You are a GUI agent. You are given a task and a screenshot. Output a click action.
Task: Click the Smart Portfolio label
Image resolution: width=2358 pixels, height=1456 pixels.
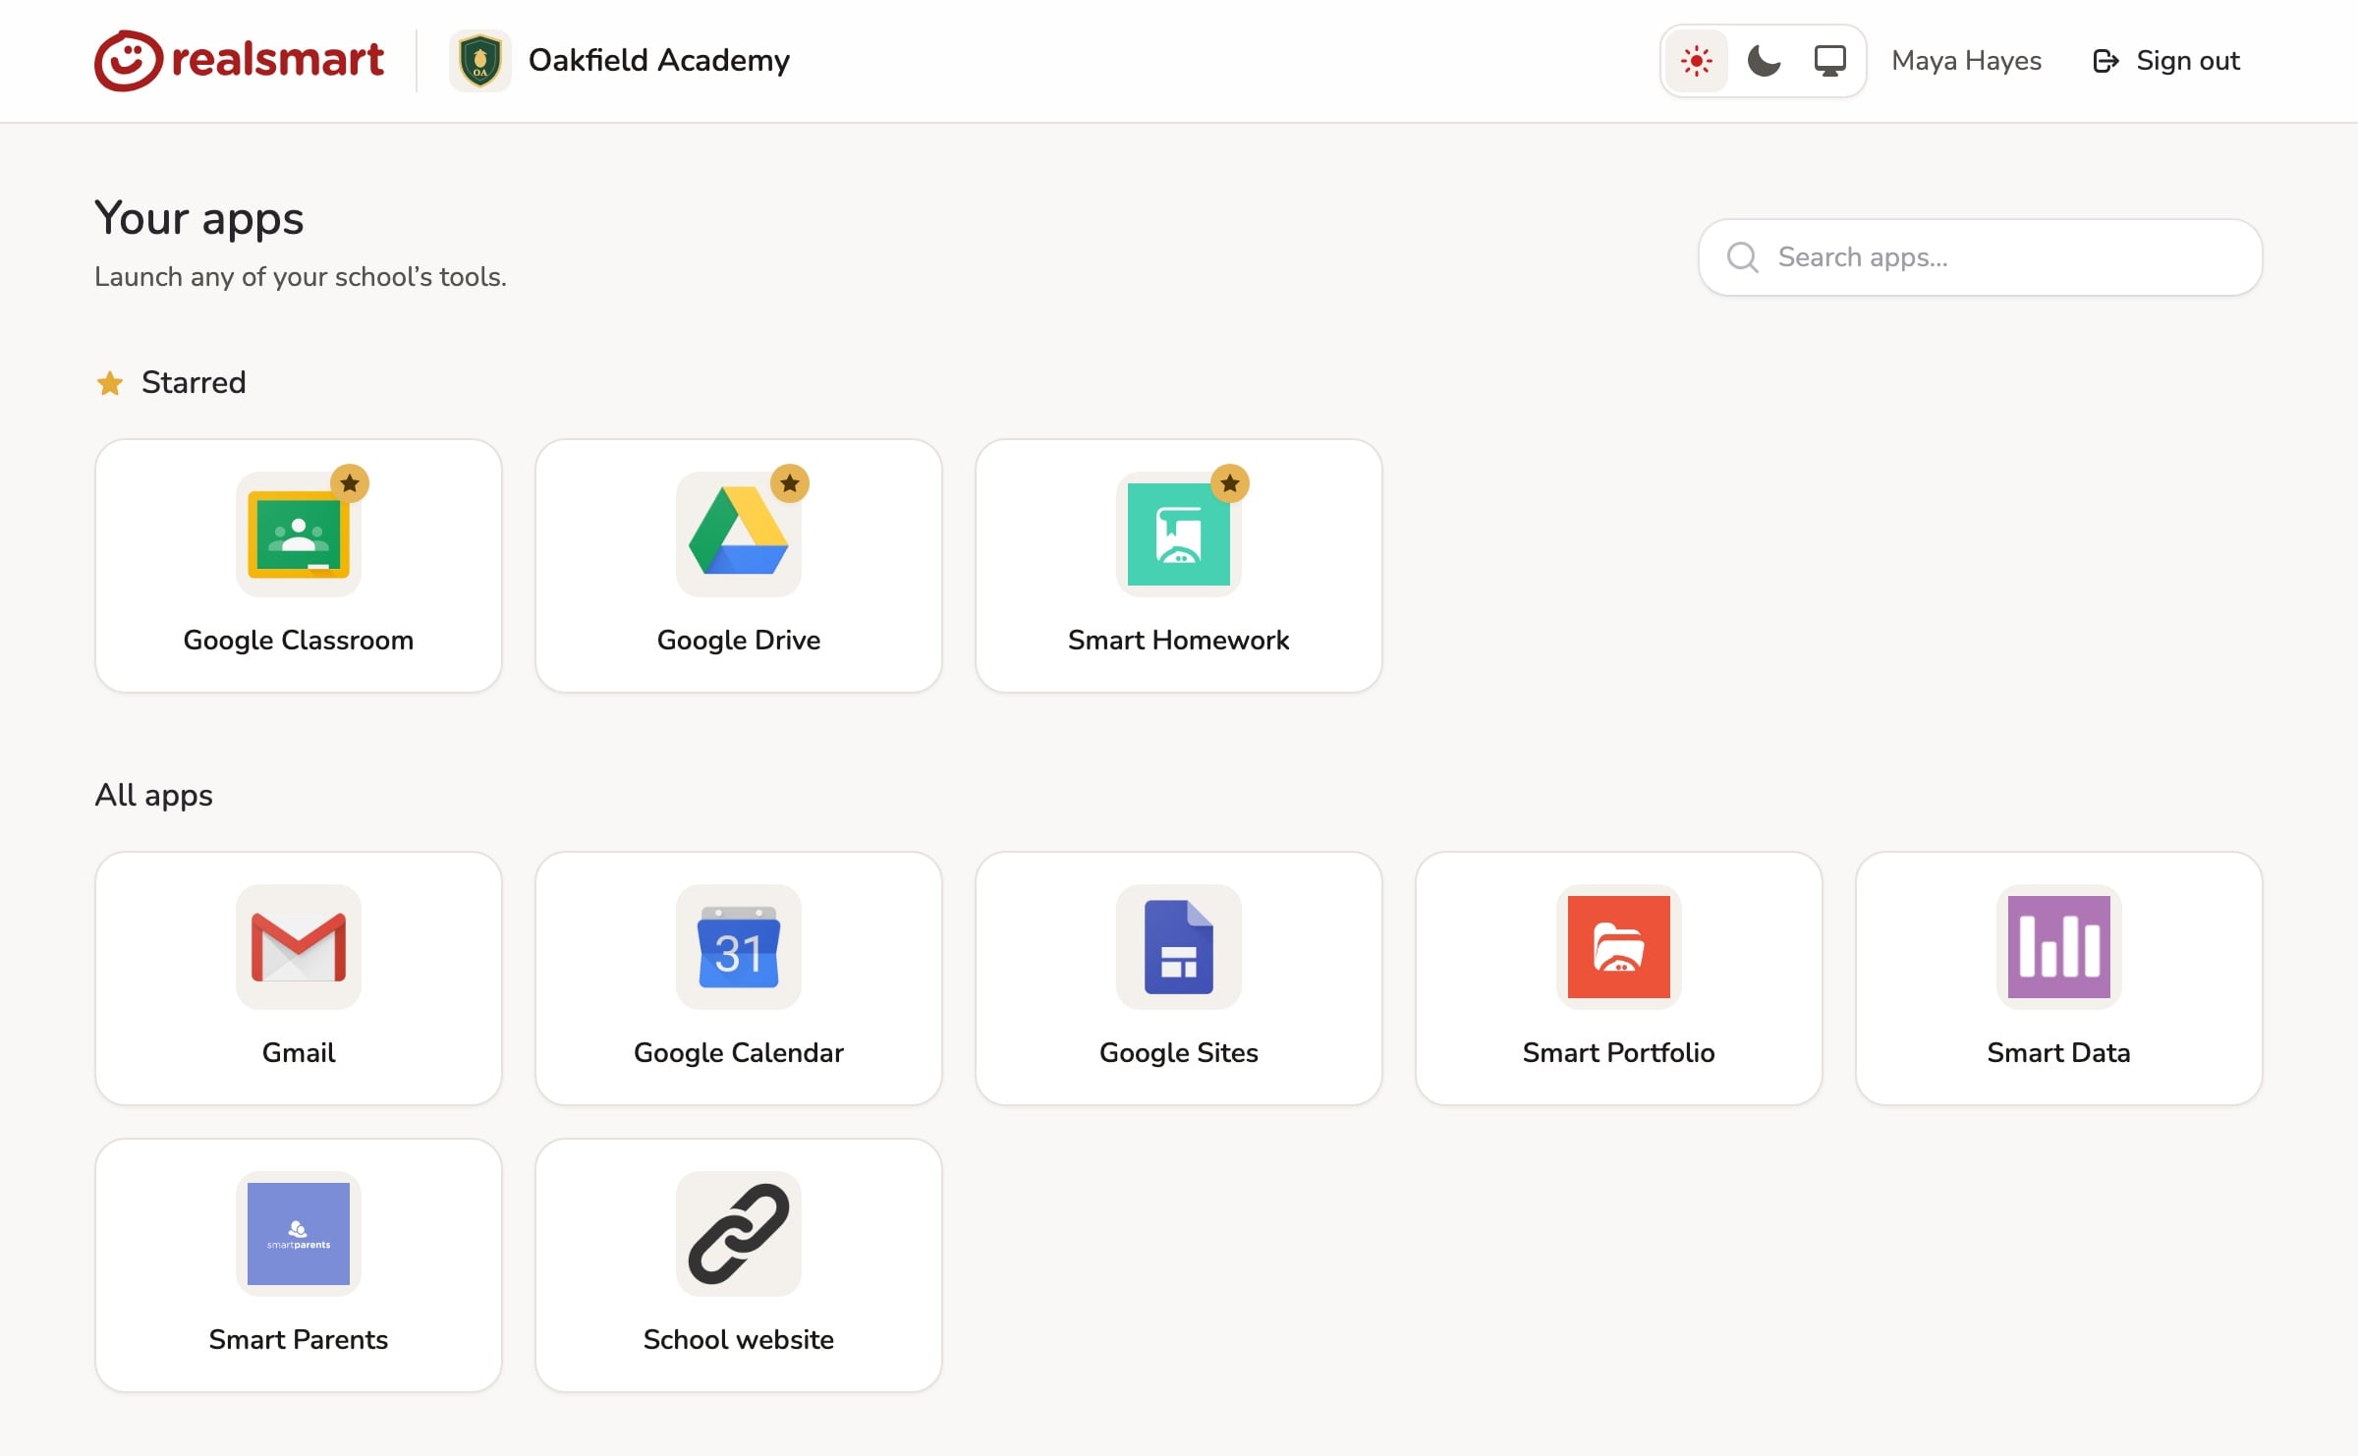[1619, 1053]
